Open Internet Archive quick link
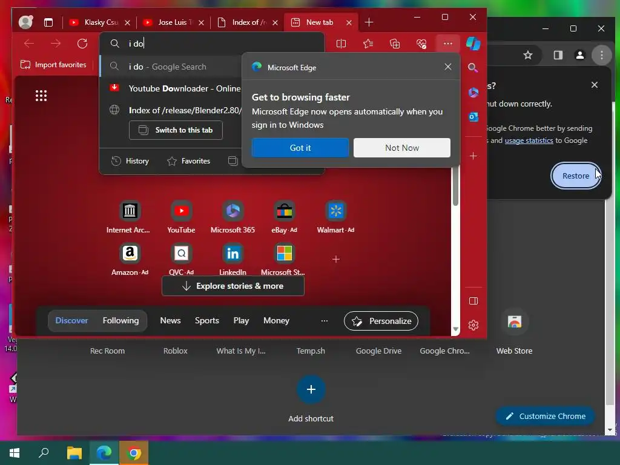 (x=130, y=217)
